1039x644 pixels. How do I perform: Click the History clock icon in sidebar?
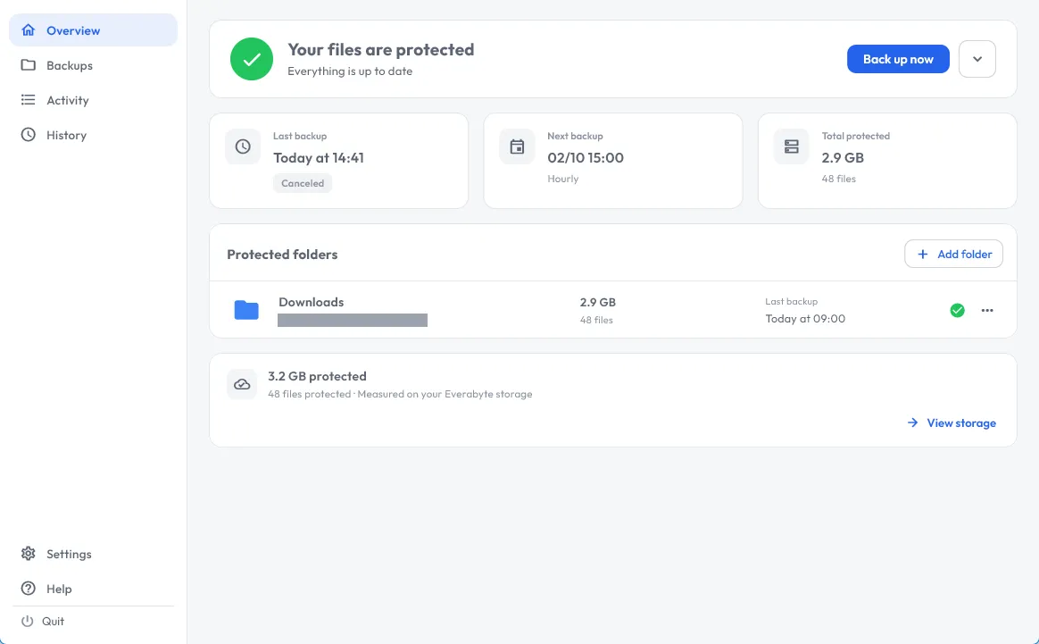coord(28,135)
